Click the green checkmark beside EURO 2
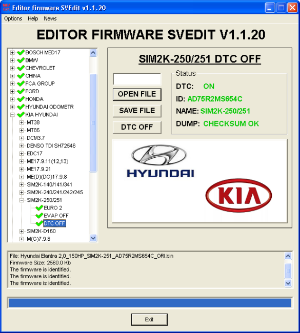Screen dimensions: 300x333 click(39, 207)
